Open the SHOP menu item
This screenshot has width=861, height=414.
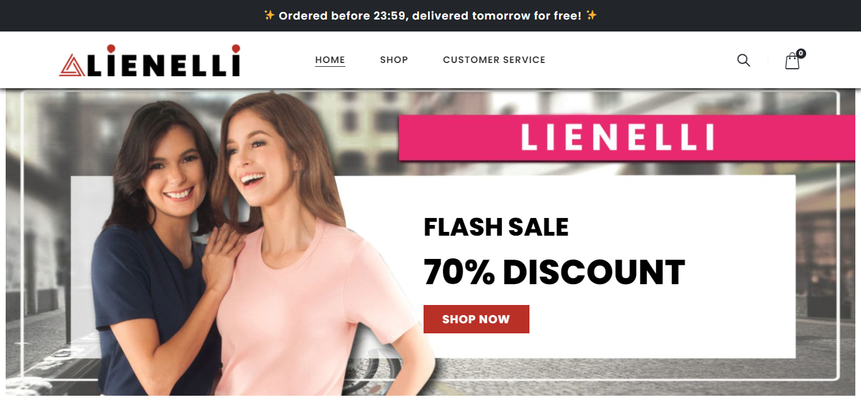tap(394, 60)
